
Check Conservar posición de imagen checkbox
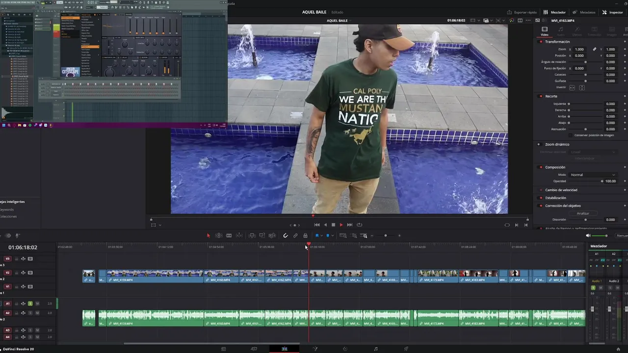[571, 135]
